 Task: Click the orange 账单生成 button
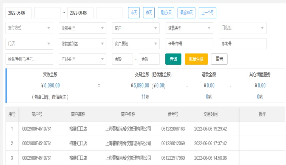[196, 59]
